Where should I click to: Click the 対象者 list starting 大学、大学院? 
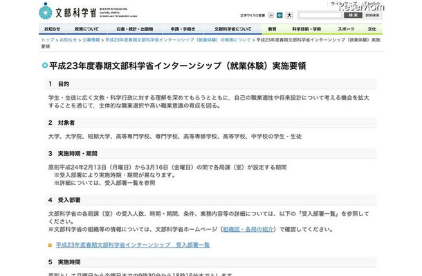point(175,137)
